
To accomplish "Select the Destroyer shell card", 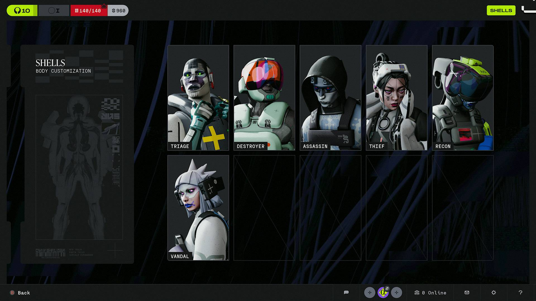I will 264,98.
